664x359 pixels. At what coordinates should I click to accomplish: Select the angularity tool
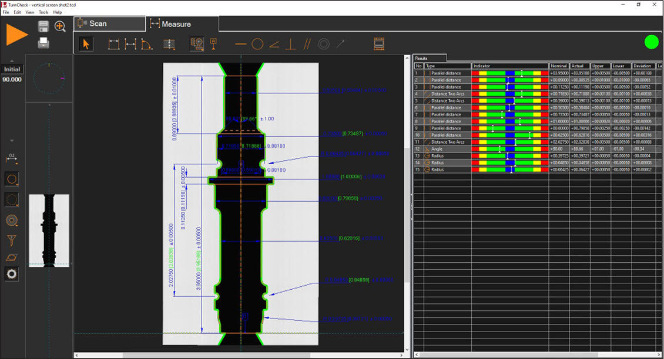(x=274, y=44)
